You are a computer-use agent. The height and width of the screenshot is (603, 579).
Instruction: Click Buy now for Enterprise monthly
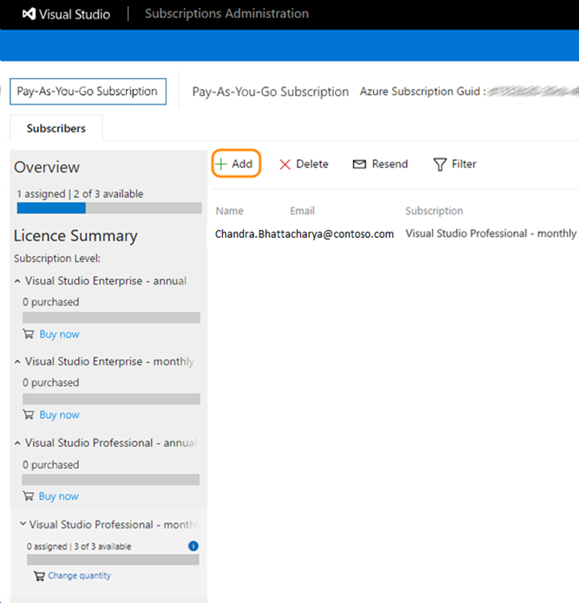[59, 415]
